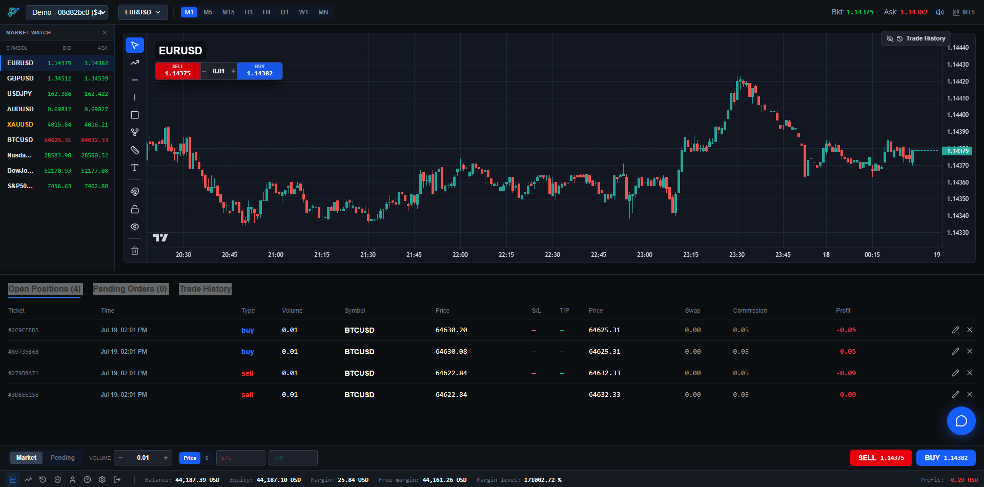Click the sound speaker icon
Screen dimensions: 984x487
pyautogui.click(x=940, y=12)
